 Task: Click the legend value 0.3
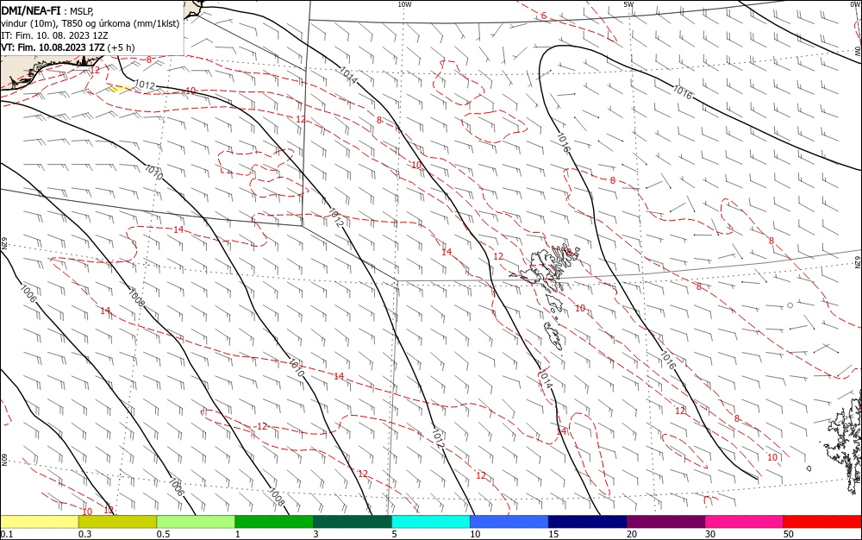[x=84, y=534]
